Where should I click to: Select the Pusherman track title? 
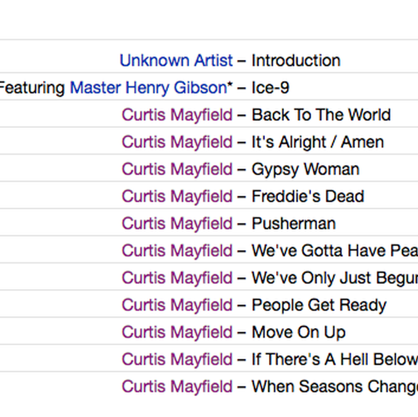[x=294, y=223]
